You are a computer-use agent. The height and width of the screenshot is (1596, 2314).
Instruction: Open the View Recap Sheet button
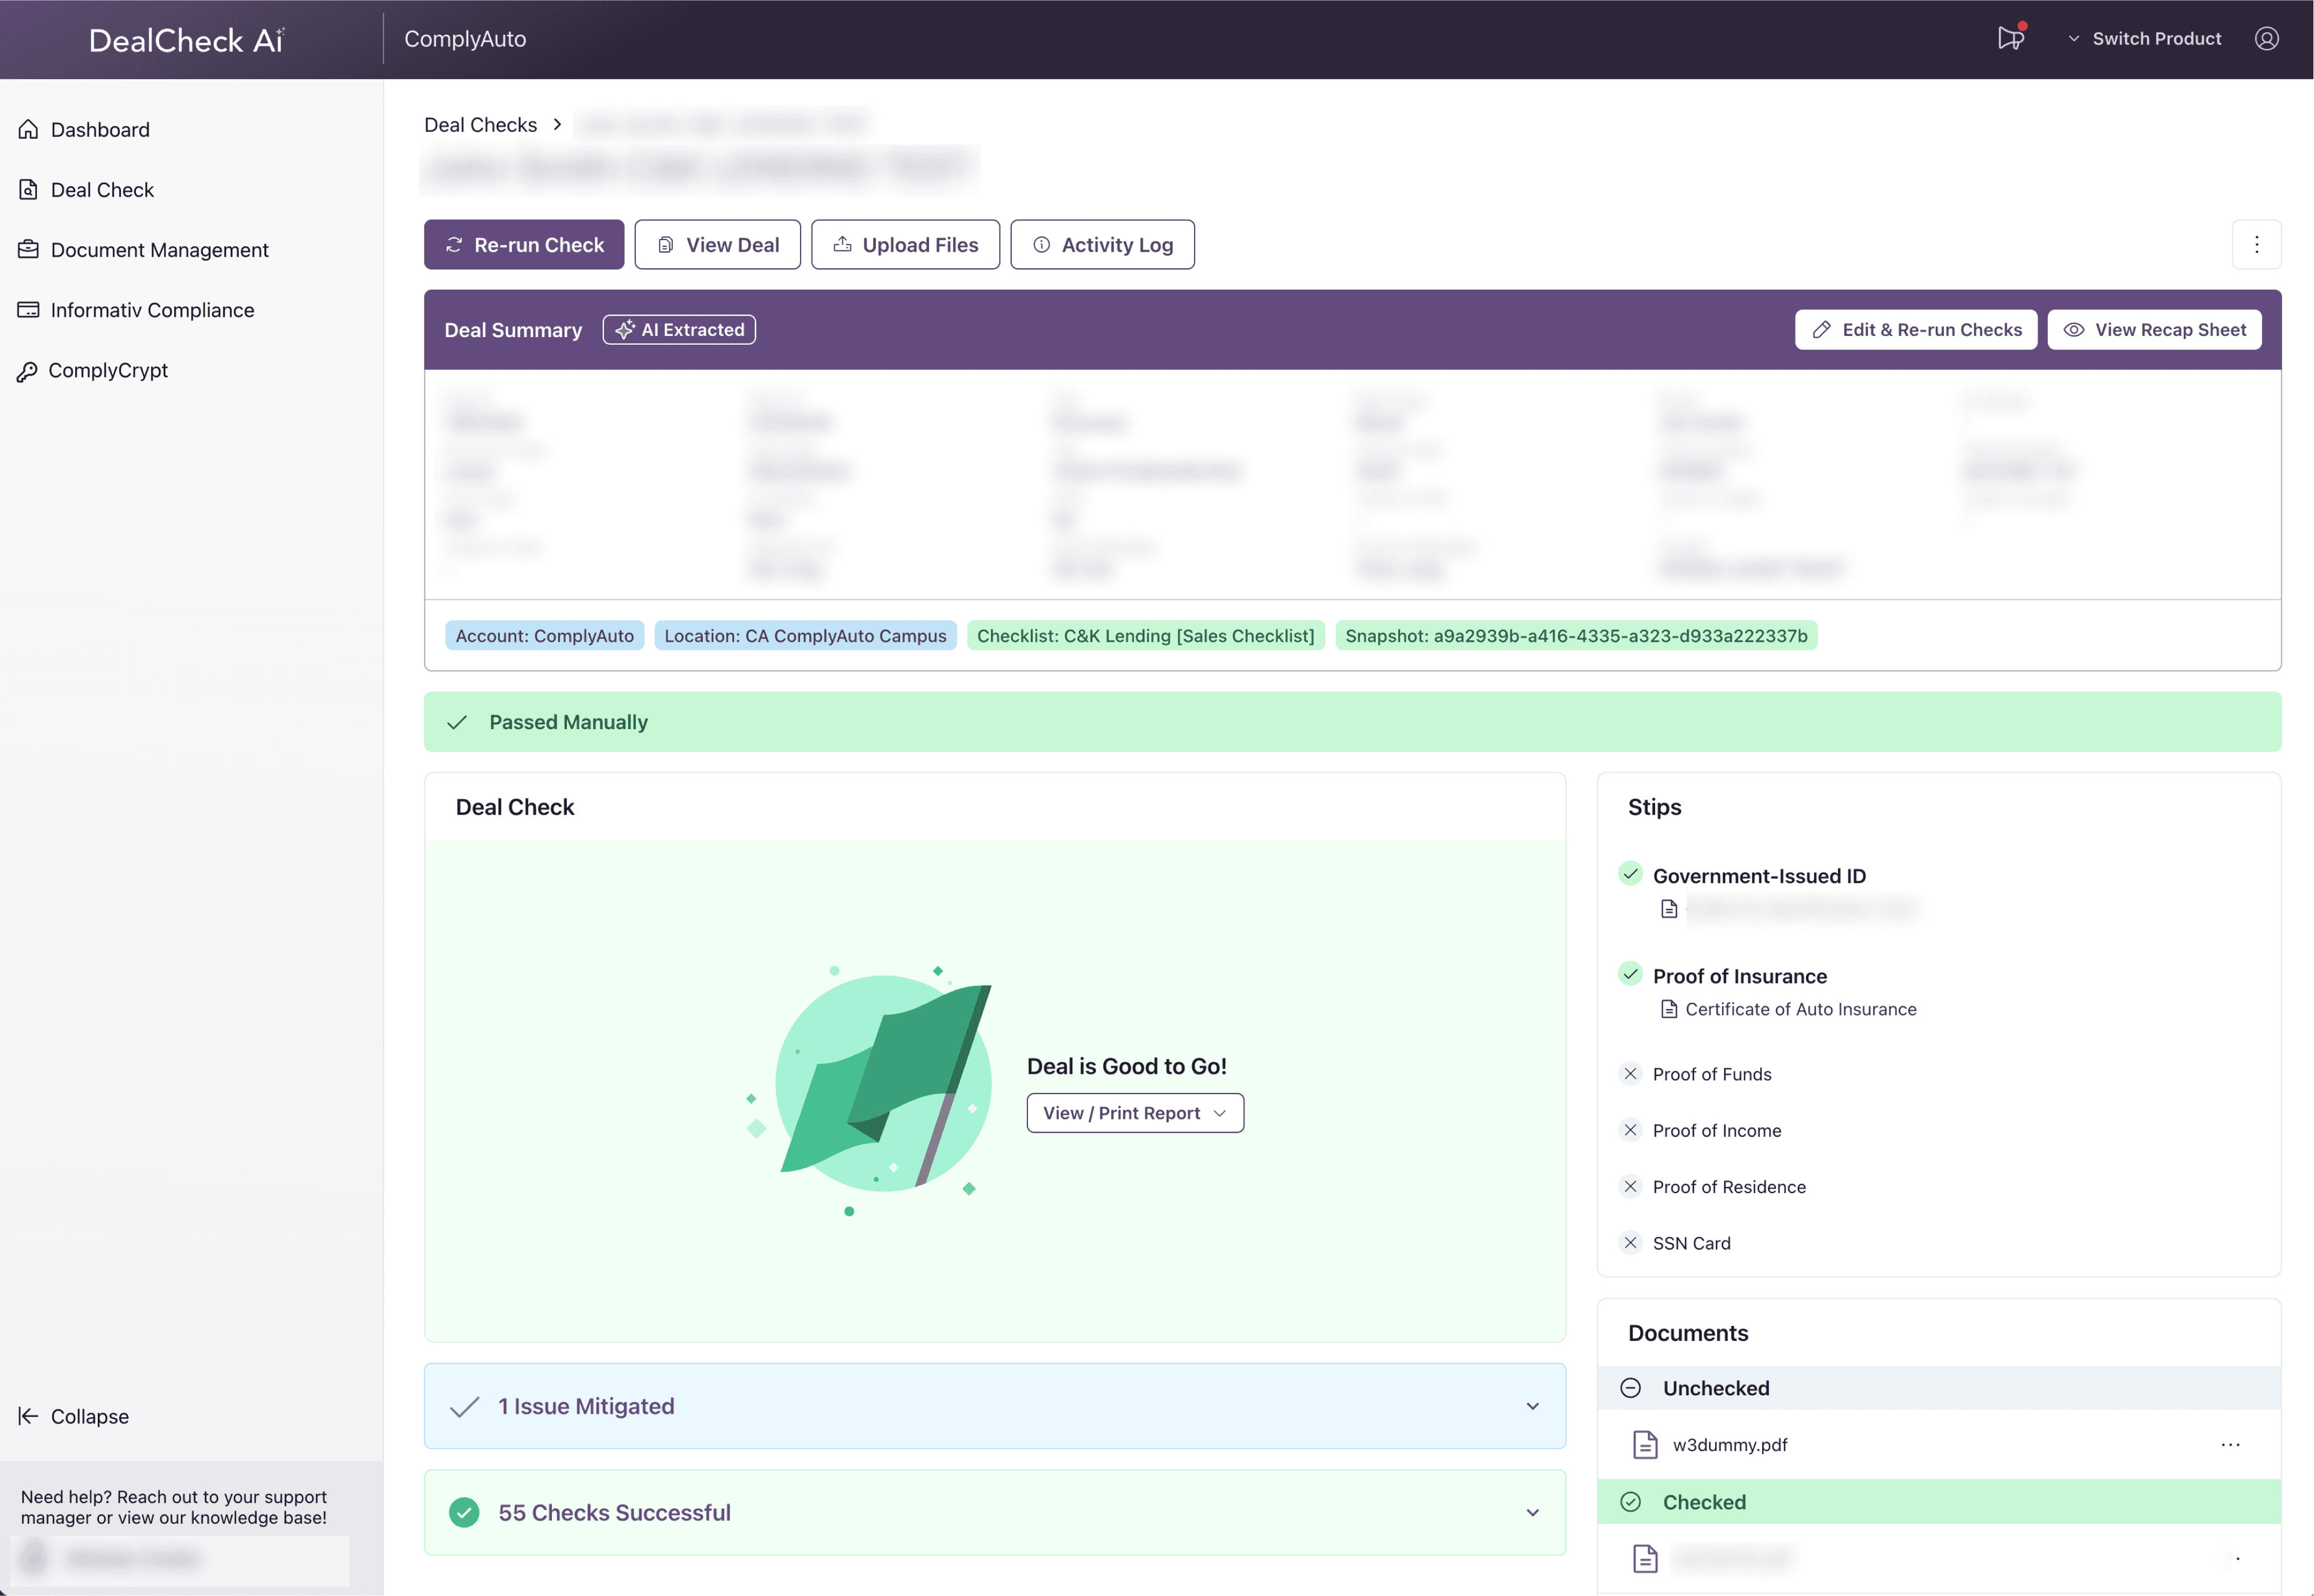tap(2154, 330)
